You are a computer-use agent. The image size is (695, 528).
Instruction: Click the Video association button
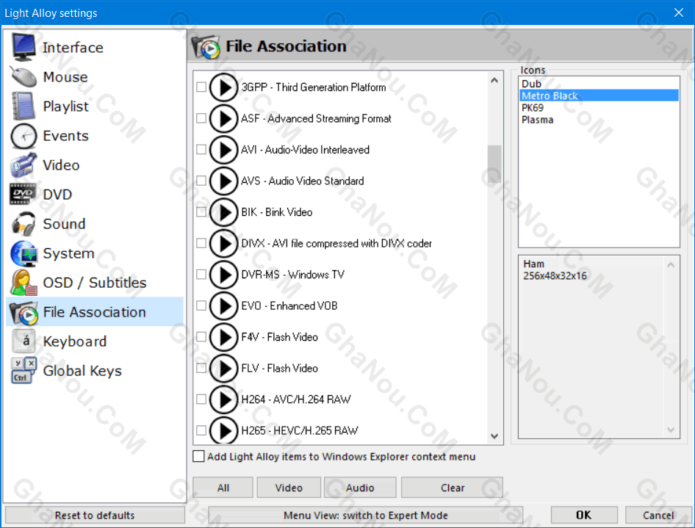click(x=289, y=488)
